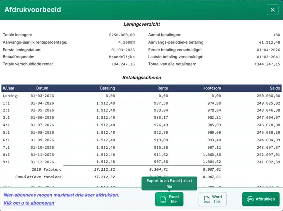Viewport: 283px width, 211px height.
Task: Click total loan value €250.000,00
Action: [122, 35]
